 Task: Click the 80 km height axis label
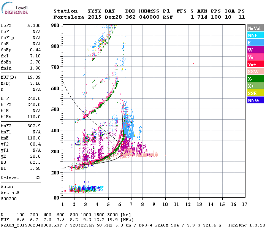(x=57, y=198)
